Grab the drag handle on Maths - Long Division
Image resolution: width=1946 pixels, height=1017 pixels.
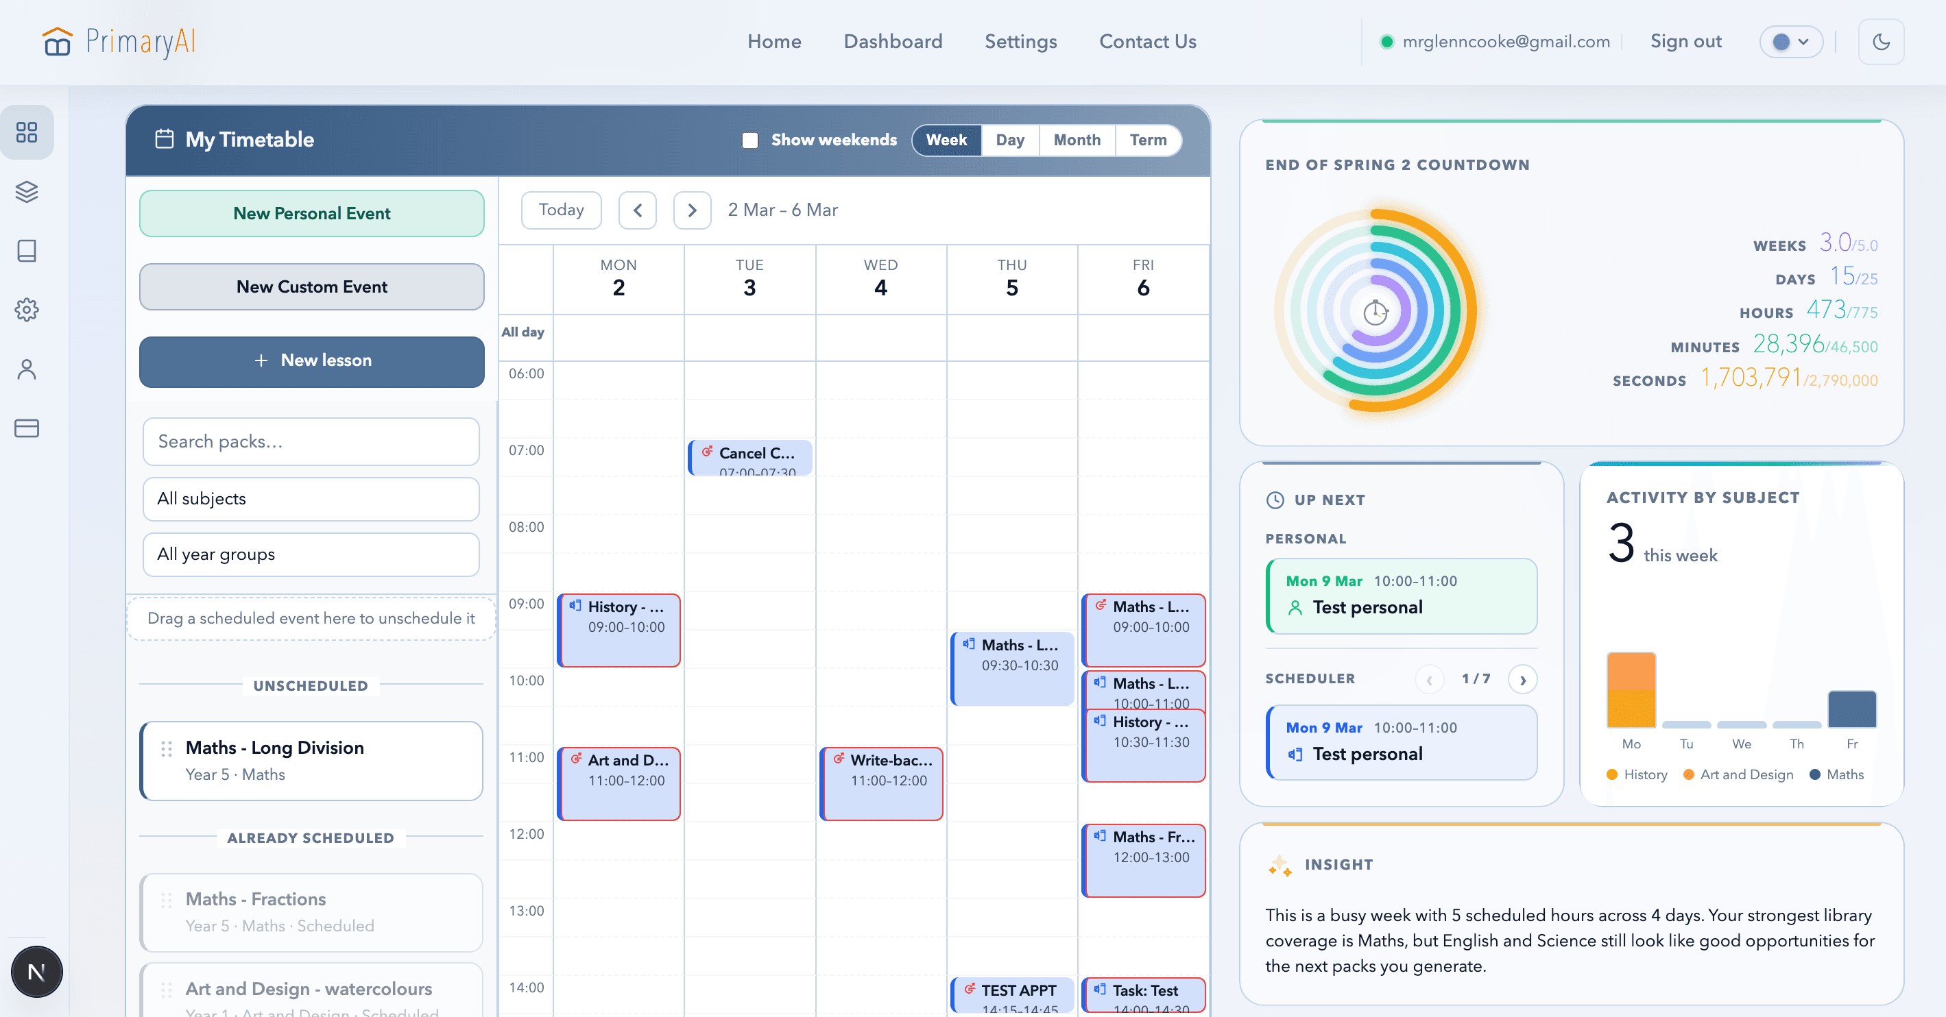click(x=166, y=750)
